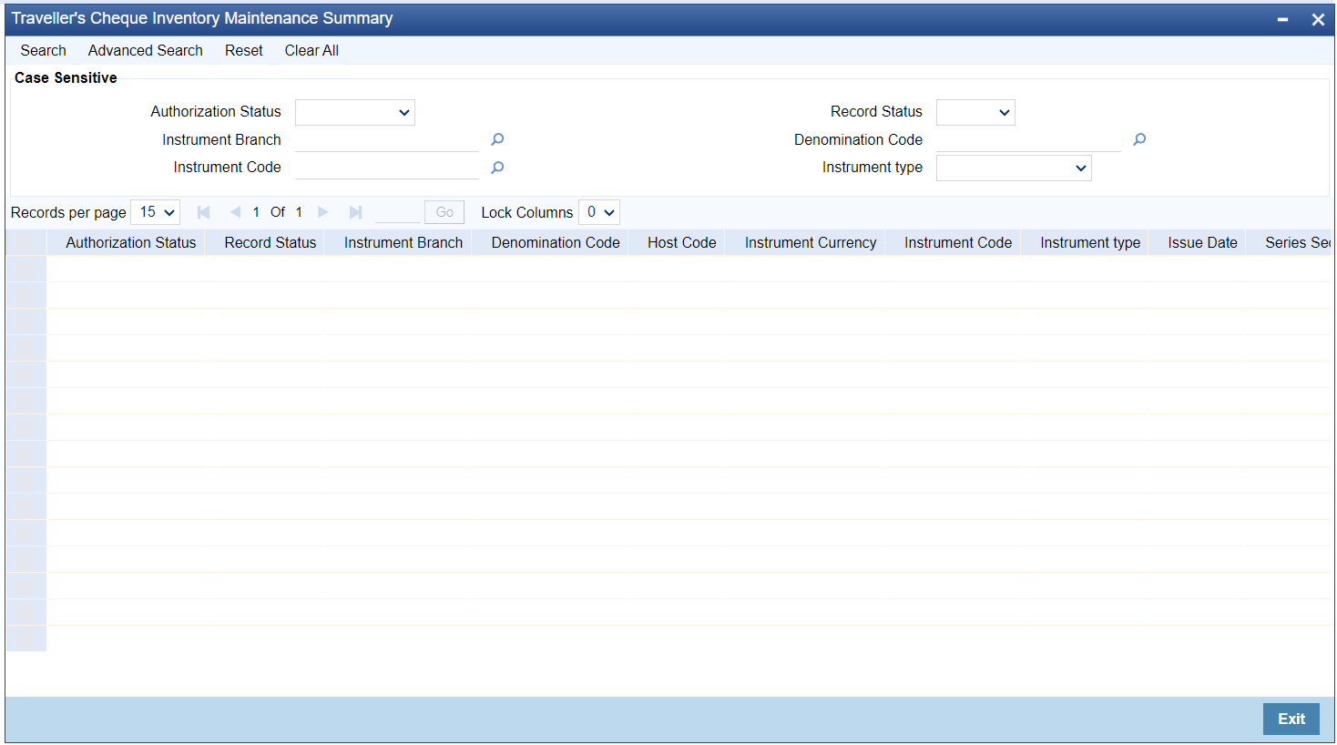Sort by Instrument Branch column header
The width and height of the screenshot is (1337, 745).
click(403, 242)
